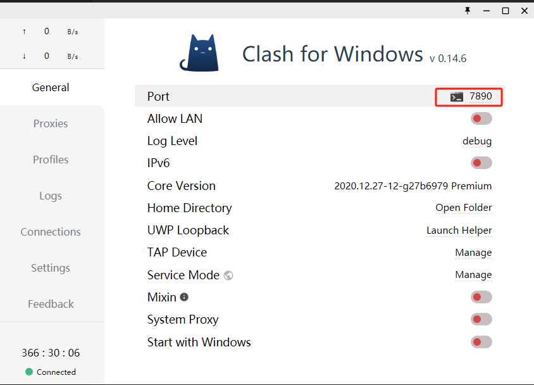Click the System Proxy label
This screenshot has height=385, width=534.
(183, 320)
